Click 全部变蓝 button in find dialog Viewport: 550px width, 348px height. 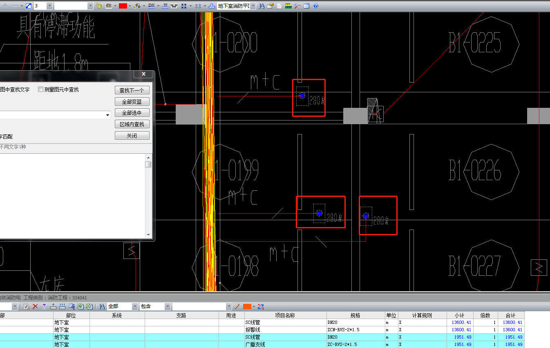point(132,102)
